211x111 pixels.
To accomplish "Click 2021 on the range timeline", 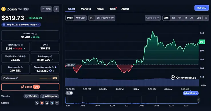I will [127, 106].
